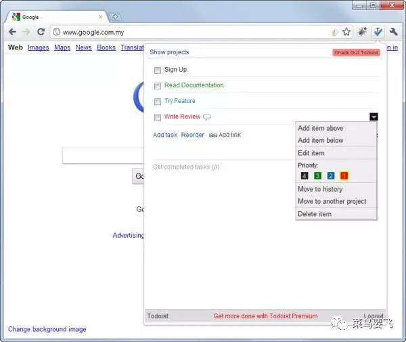Open the Chrome wrench menu
Image resolution: width=406 pixels, height=342 pixels.
click(x=394, y=32)
